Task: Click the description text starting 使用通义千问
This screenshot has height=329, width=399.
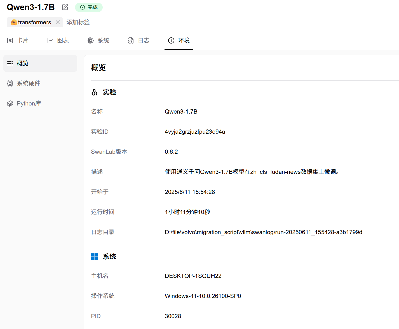Action: [252, 172]
